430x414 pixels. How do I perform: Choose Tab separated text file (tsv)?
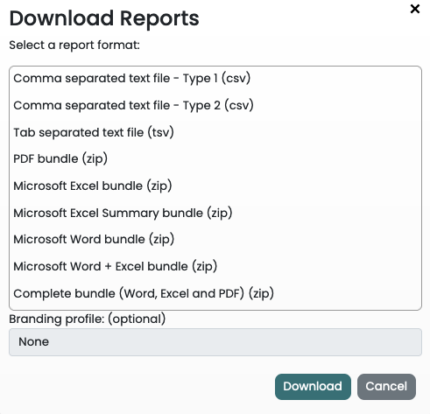pos(215,132)
